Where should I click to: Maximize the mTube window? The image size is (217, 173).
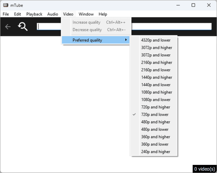click(x=193, y=5)
